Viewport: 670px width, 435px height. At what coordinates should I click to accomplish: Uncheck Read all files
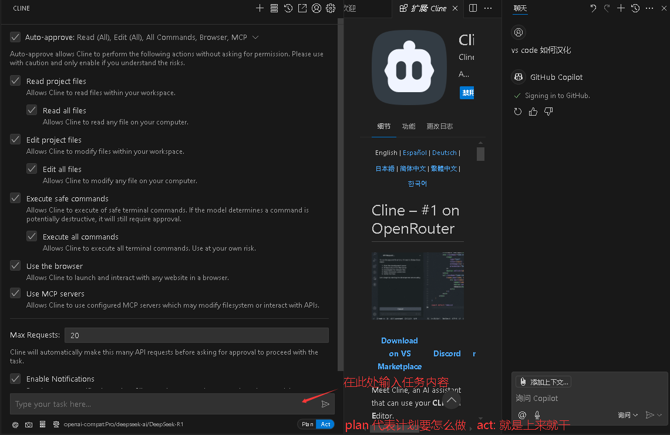tap(32, 110)
